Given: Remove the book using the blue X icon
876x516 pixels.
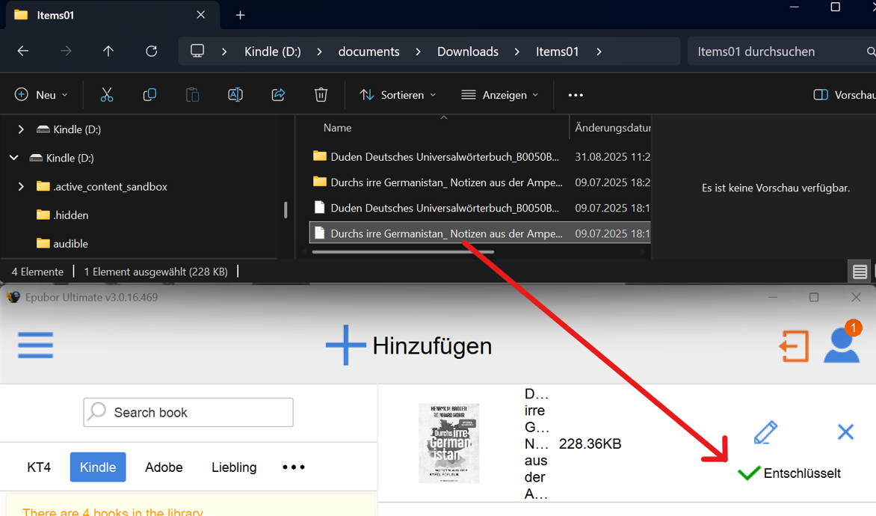Looking at the screenshot, I should 845,431.
